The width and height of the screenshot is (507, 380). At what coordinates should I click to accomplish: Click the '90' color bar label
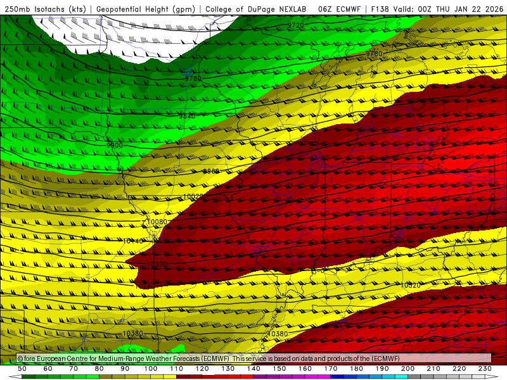point(125,369)
